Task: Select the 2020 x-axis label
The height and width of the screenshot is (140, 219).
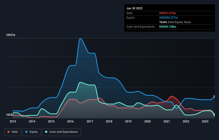Action: (148, 121)
